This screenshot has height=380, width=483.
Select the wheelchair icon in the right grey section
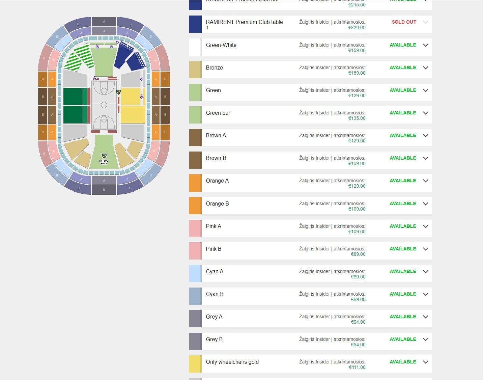(x=142, y=79)
